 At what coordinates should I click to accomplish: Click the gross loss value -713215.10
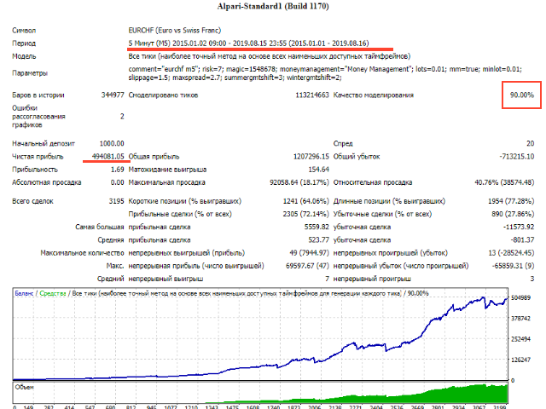point(517,157)
